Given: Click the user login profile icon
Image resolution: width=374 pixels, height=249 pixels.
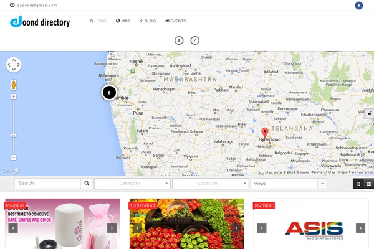Looking at the screenshot, I should (x=179, y=40).
